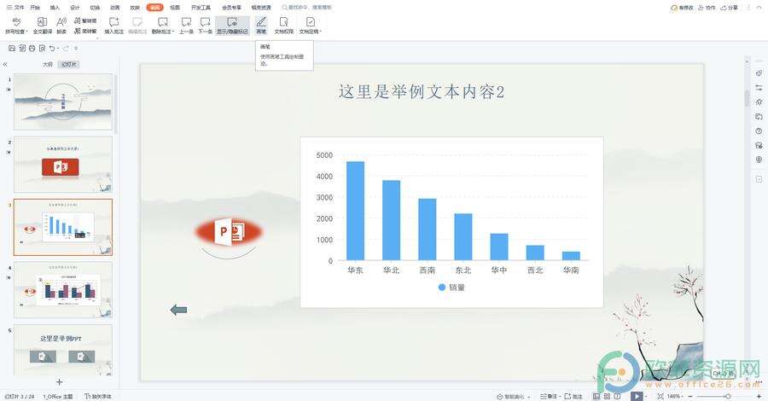
Task: Insert a new comment (插入批注)
Action: (x=114, y=25)
